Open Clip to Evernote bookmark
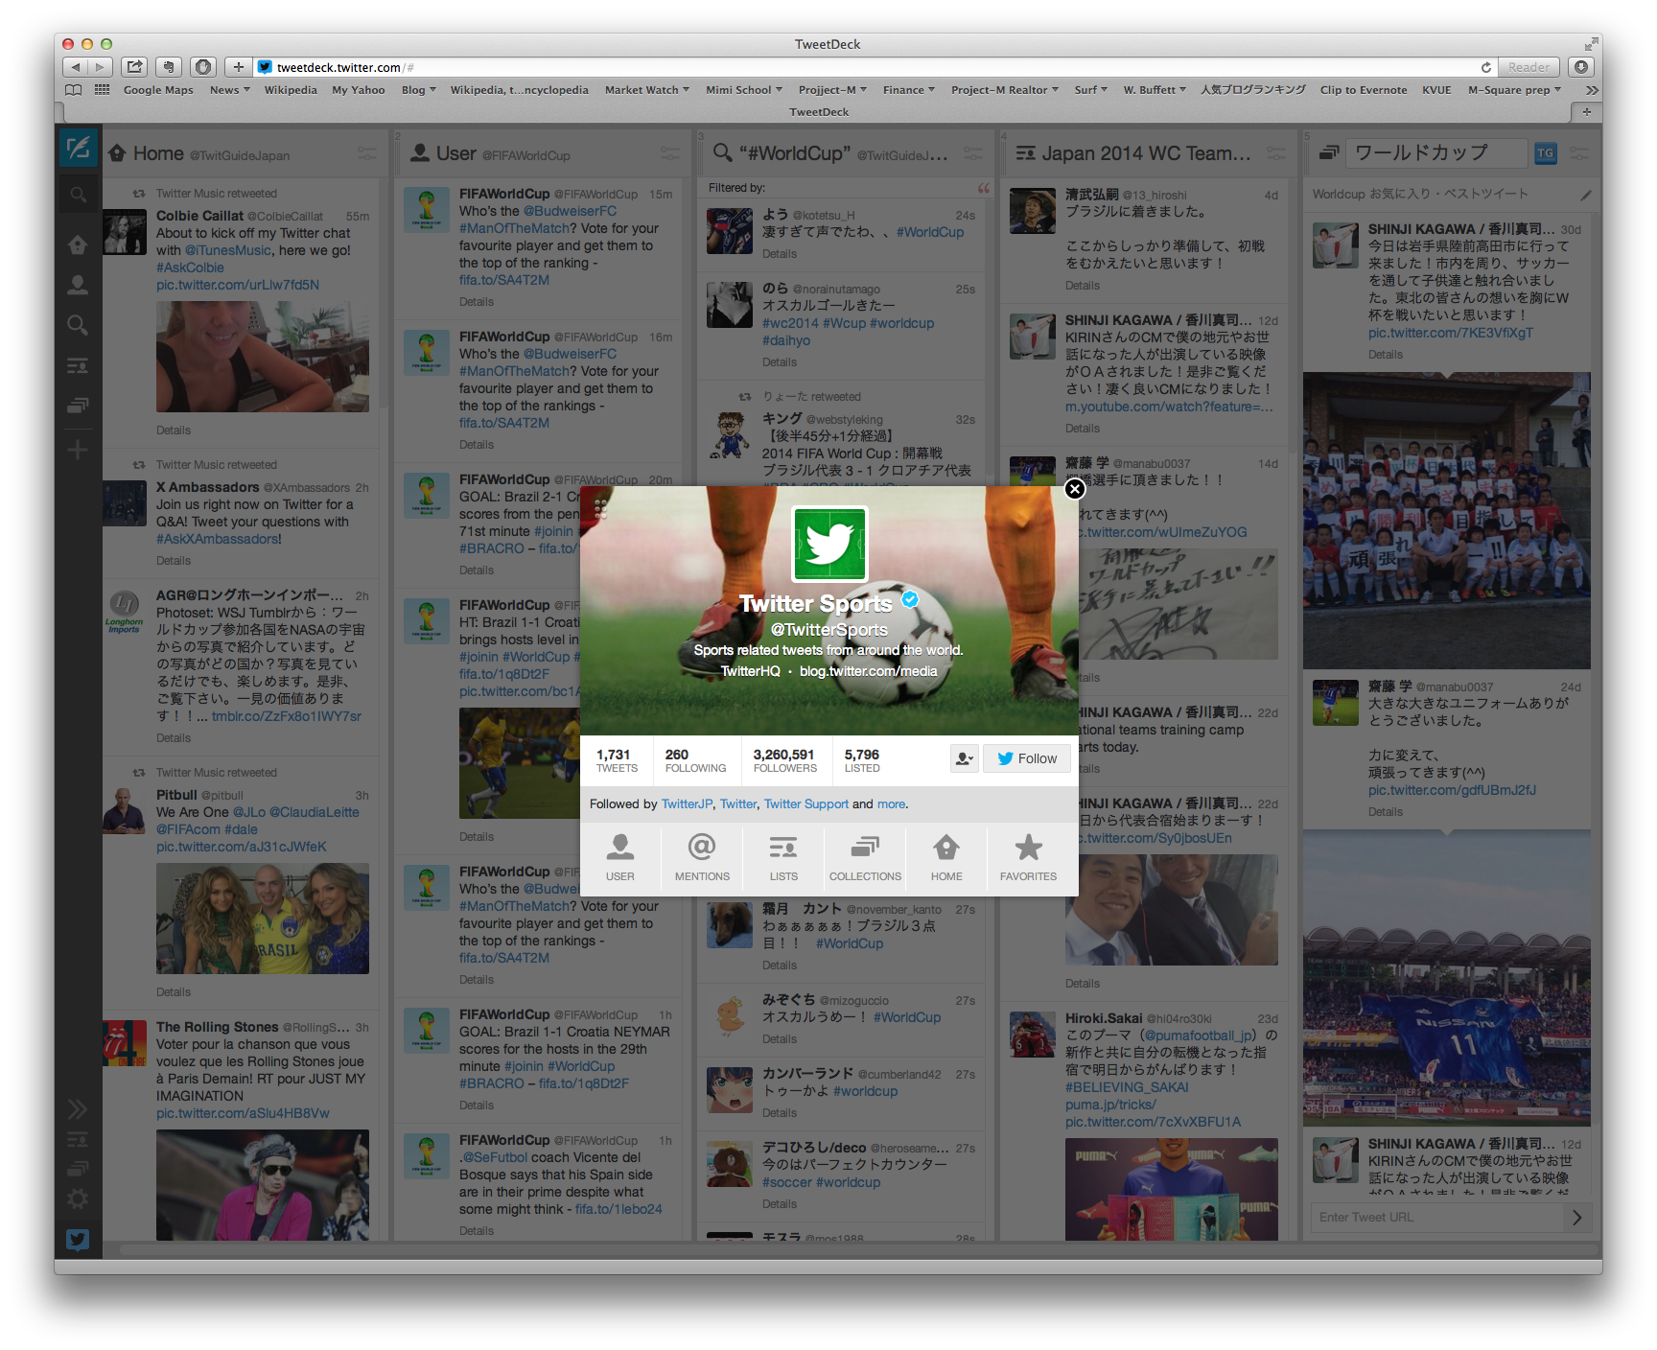Viewport: 1657px width, 1350px height. click(1364, 90)
